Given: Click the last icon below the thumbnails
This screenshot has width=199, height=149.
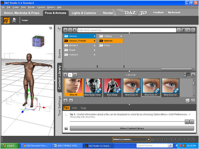Looking at the screenshot, I should point(193,101).
